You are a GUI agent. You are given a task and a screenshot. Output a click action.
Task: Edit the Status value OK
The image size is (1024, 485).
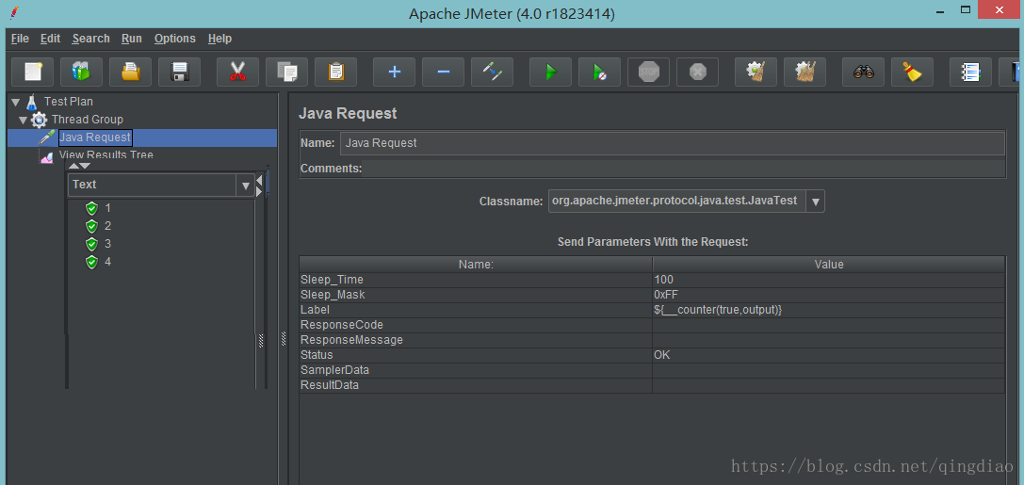[829, 355]
